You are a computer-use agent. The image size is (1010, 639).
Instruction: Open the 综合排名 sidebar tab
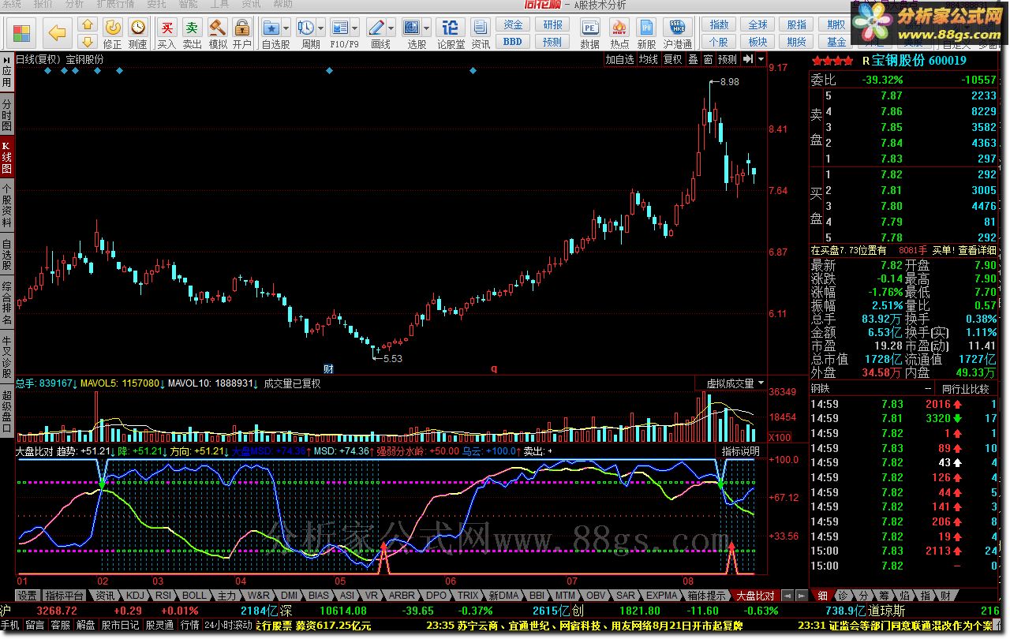pyautogui.click(x=6, y=304)
